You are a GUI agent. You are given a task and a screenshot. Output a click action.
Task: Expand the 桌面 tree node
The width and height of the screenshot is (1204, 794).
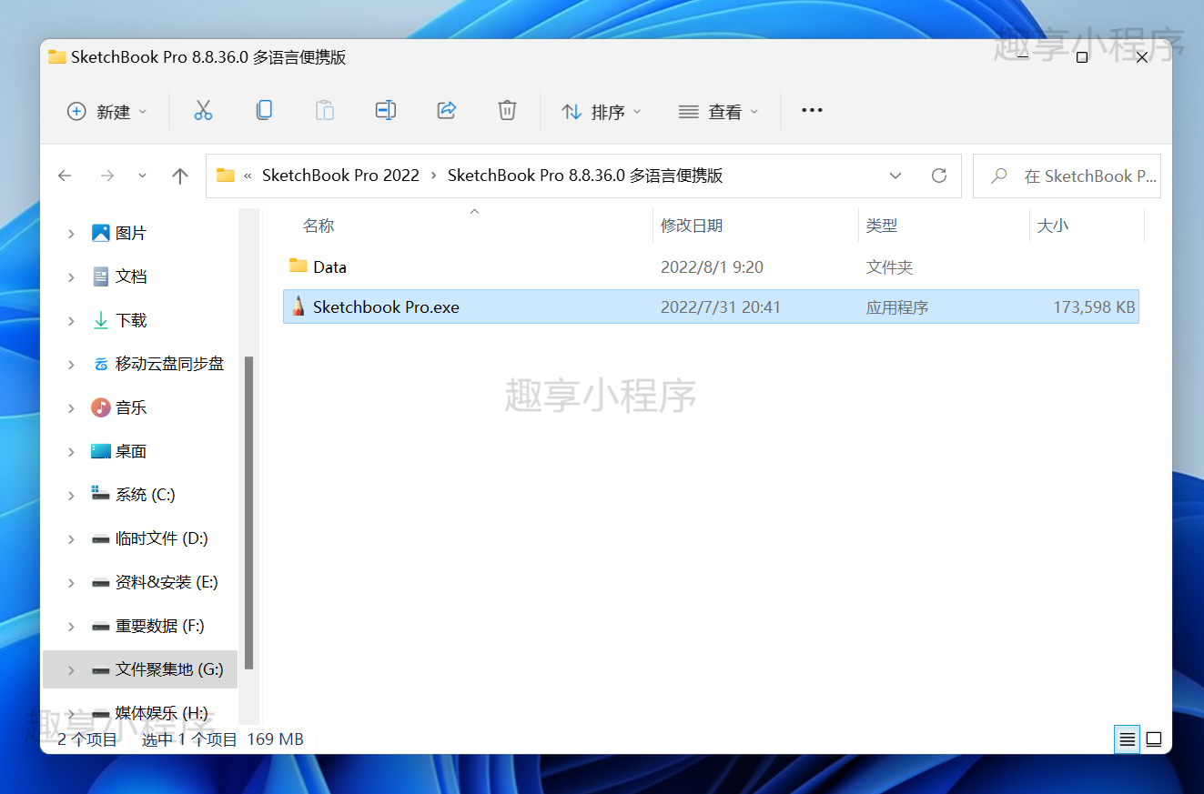[71, 452]
